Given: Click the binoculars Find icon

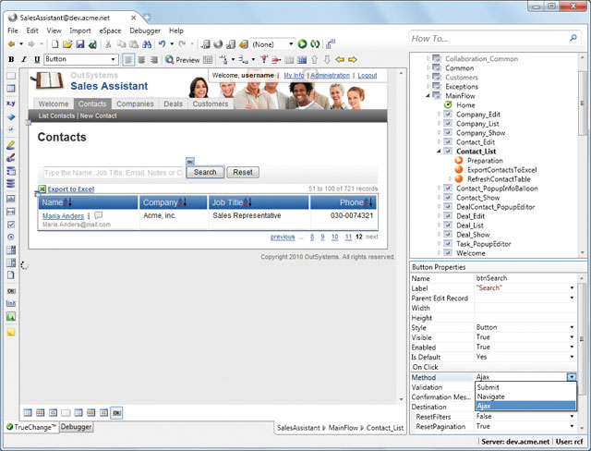Looking at the screenshot, I should pos(147,44).
